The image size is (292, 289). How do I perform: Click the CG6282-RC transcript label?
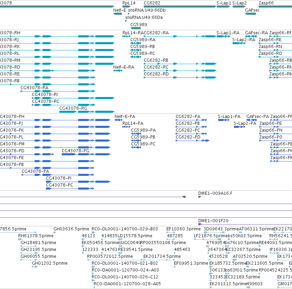pyautogui.click(x=156, y=67)
